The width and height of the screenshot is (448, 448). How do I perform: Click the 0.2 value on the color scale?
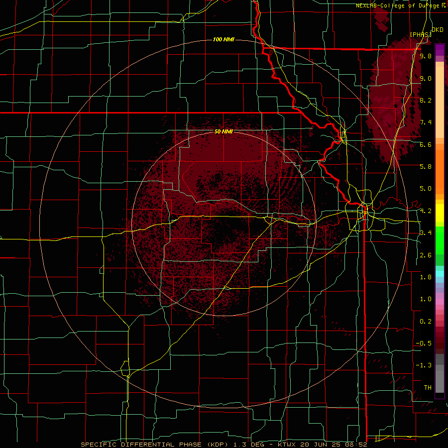(426, 322)
